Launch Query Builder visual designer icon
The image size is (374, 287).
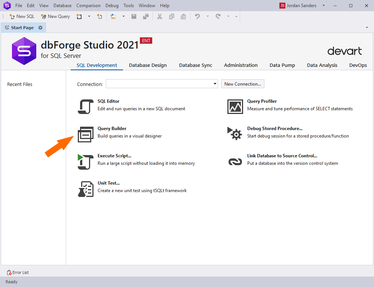(85, 135)
